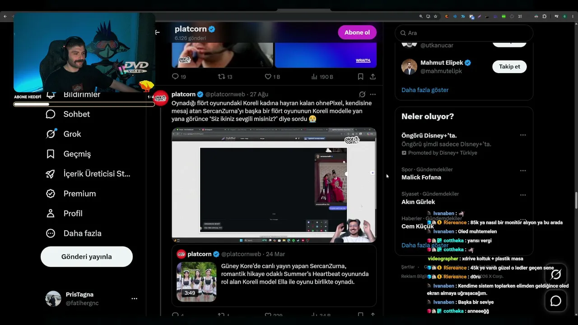Viewport: 578px width, 325px height.
Task: Bookmark the post with 190 B views
Action: (360, 77)
